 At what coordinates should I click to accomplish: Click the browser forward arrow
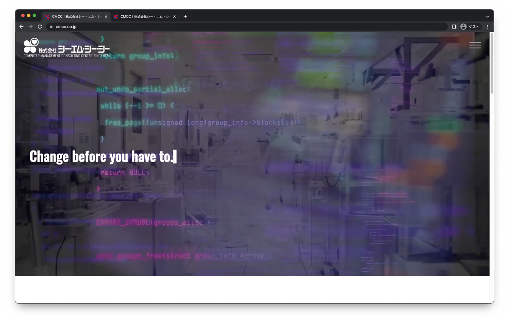31,27
